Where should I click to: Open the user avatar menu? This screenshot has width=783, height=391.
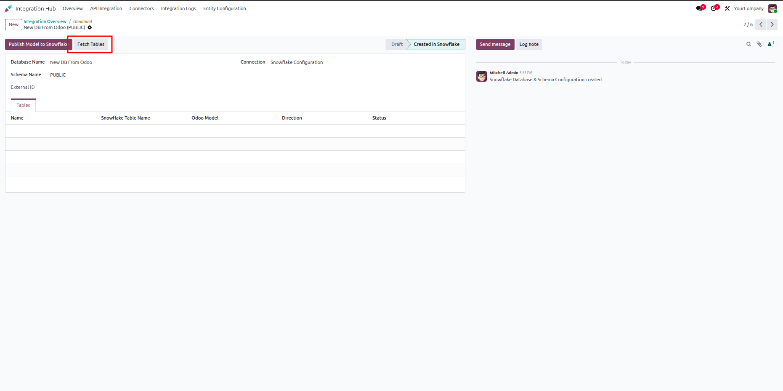coord(772,8)
